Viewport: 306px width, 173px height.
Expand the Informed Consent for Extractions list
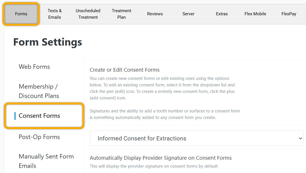pos(196,138)
